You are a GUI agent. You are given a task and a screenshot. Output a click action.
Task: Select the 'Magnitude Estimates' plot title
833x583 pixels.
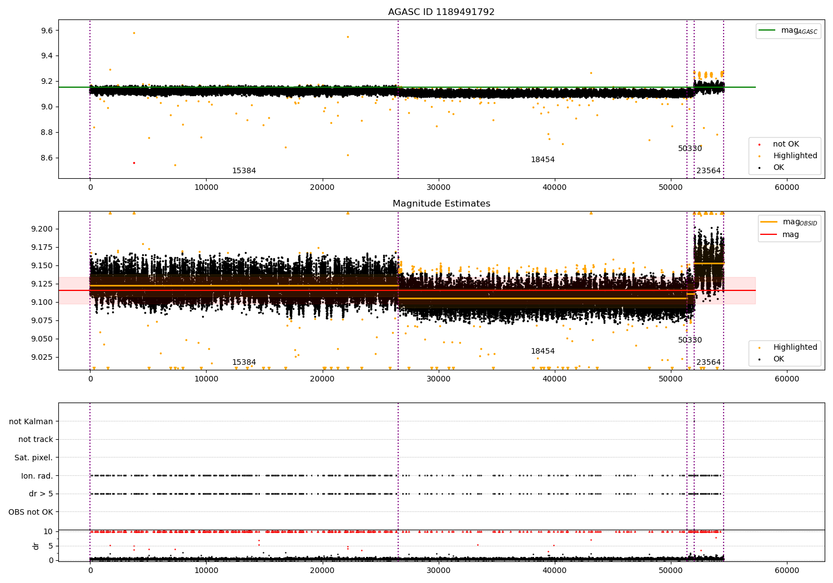coord(441,204)
